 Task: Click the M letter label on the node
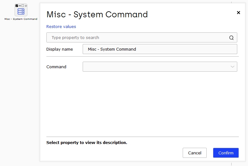(20, 6)
